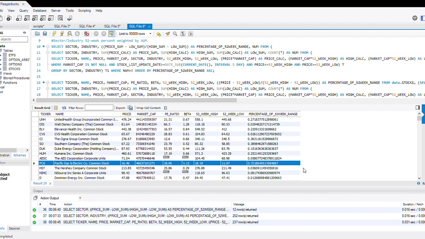The height and width of the screenshot is (239, 425).
Task: Switch to the scripts tab
Action: coord(39,26)
